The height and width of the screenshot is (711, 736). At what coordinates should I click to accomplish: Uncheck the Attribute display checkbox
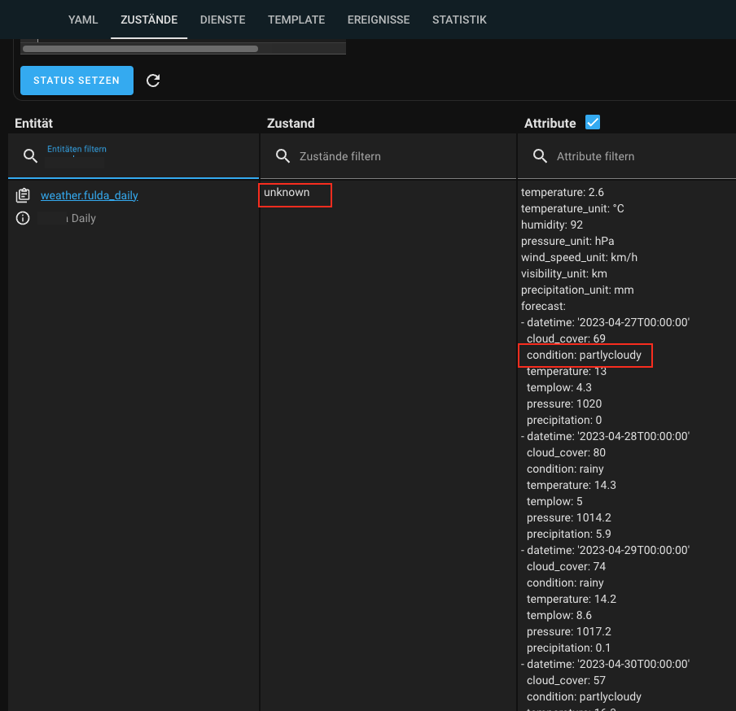[593, 122]
